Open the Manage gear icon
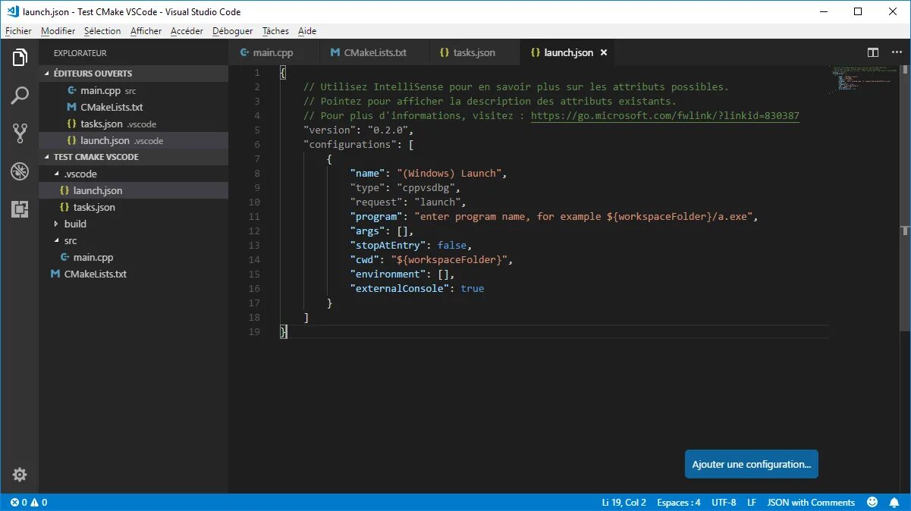 pyautogui.click(x=20, y=475)
